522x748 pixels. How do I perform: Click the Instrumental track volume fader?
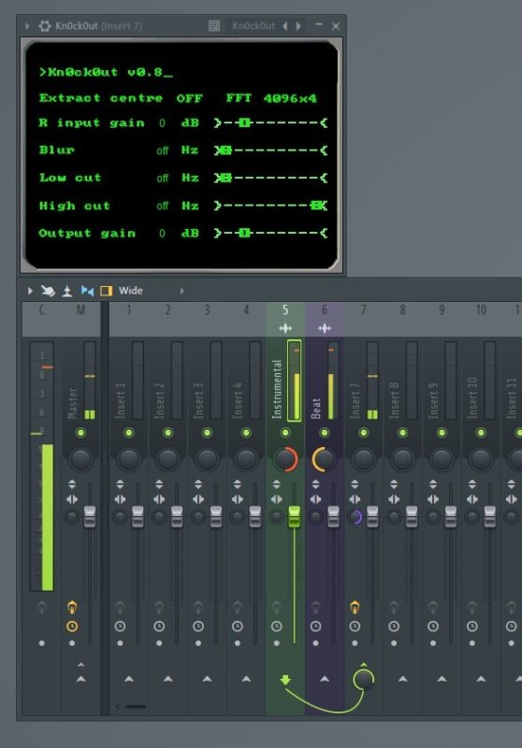[x=295, y=517]
